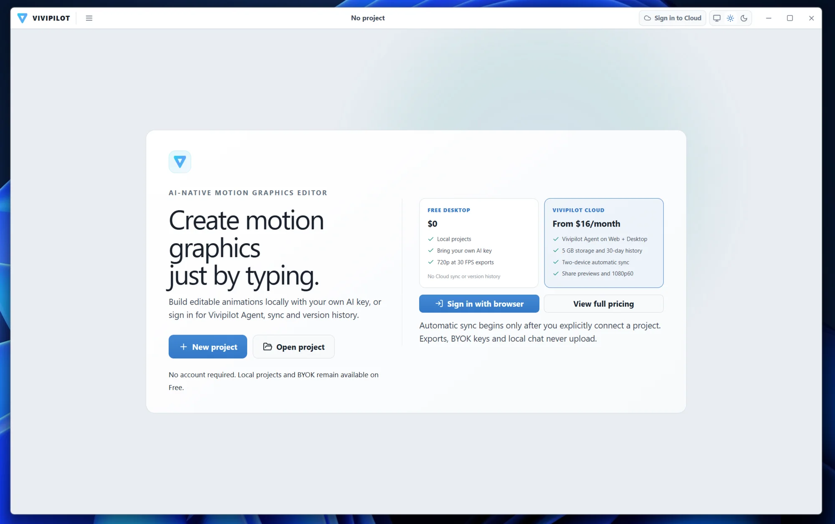Image resolution: width=835 pixels, height=524 pixels.
Task: Click '5 GB storage and 30-day history' feature
Action: tap(602, 251)
